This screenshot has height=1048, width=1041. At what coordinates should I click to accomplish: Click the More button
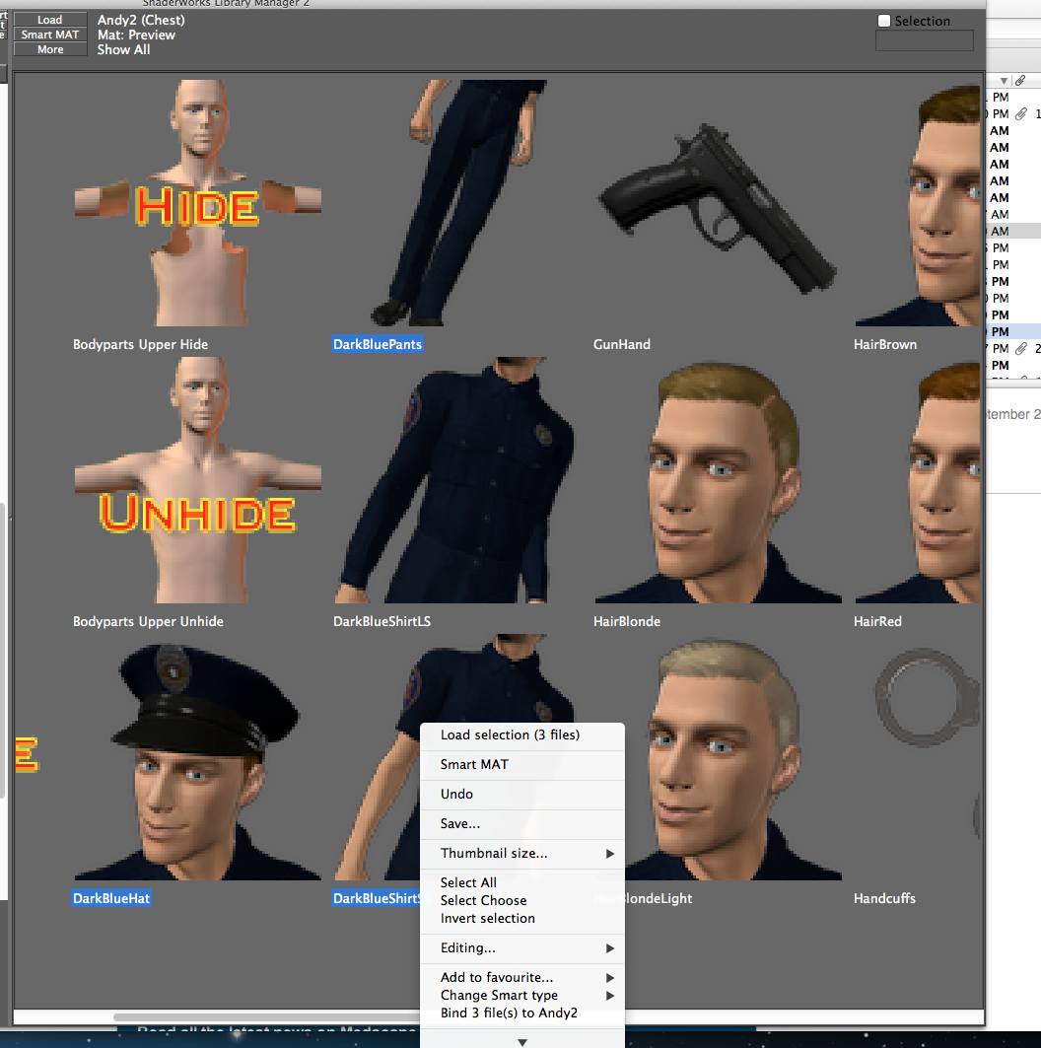pyautogui.click(x=50, y=49)
